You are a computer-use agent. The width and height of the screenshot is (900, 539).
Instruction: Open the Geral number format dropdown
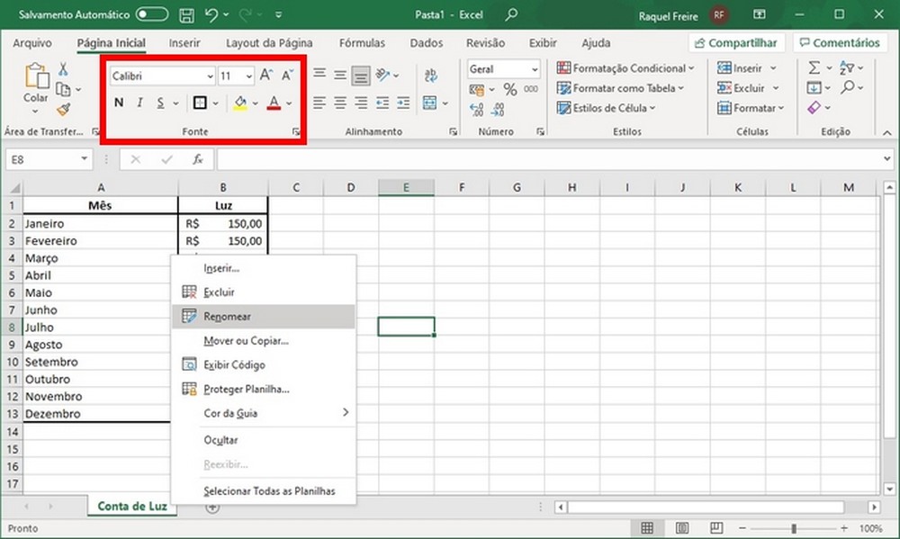point(535,69)
